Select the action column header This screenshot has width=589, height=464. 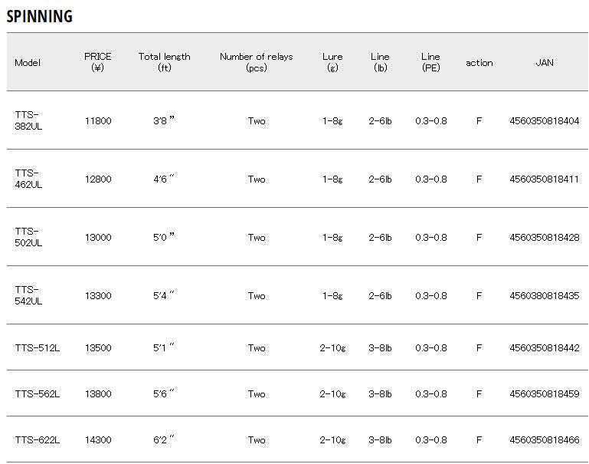point(479,63)
